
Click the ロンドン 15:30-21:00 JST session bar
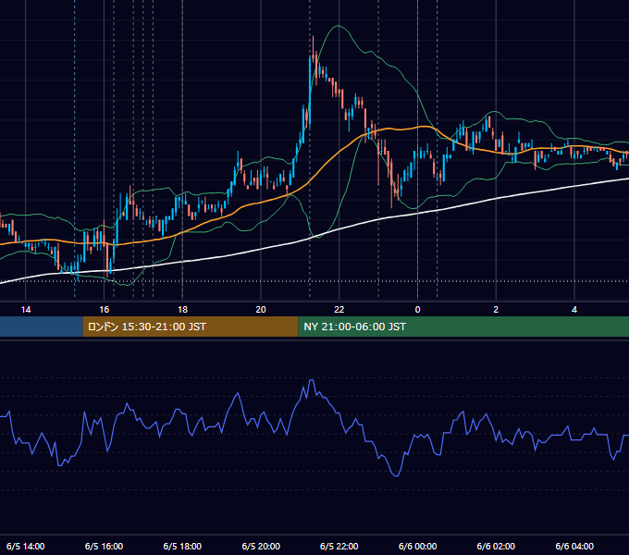191,327
